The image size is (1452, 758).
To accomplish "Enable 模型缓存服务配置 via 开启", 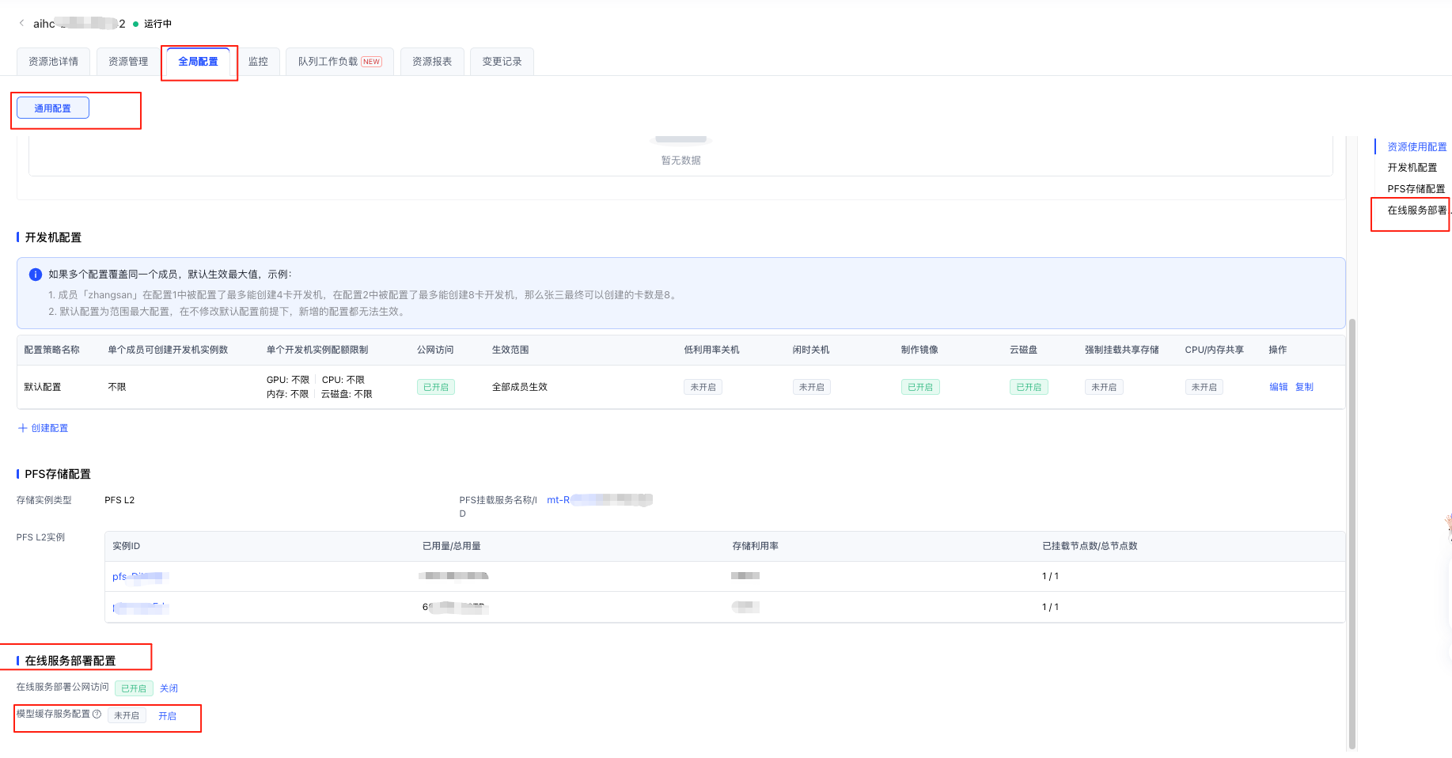I will (x=167, y=716).
